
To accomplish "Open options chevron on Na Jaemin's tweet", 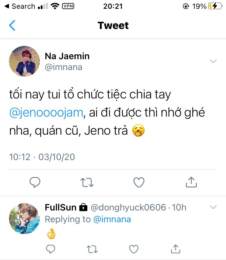I will (213, 61).
